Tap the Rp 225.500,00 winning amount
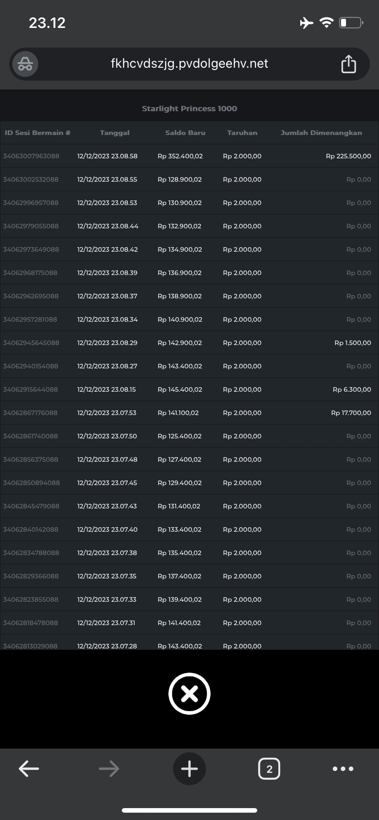 [348, 156]
